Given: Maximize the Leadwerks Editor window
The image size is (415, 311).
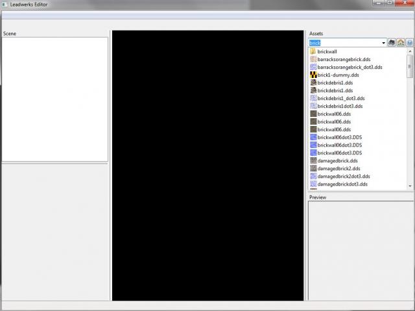Looking at the screenshot, I should pyautogui.click(x=390, y=3).
